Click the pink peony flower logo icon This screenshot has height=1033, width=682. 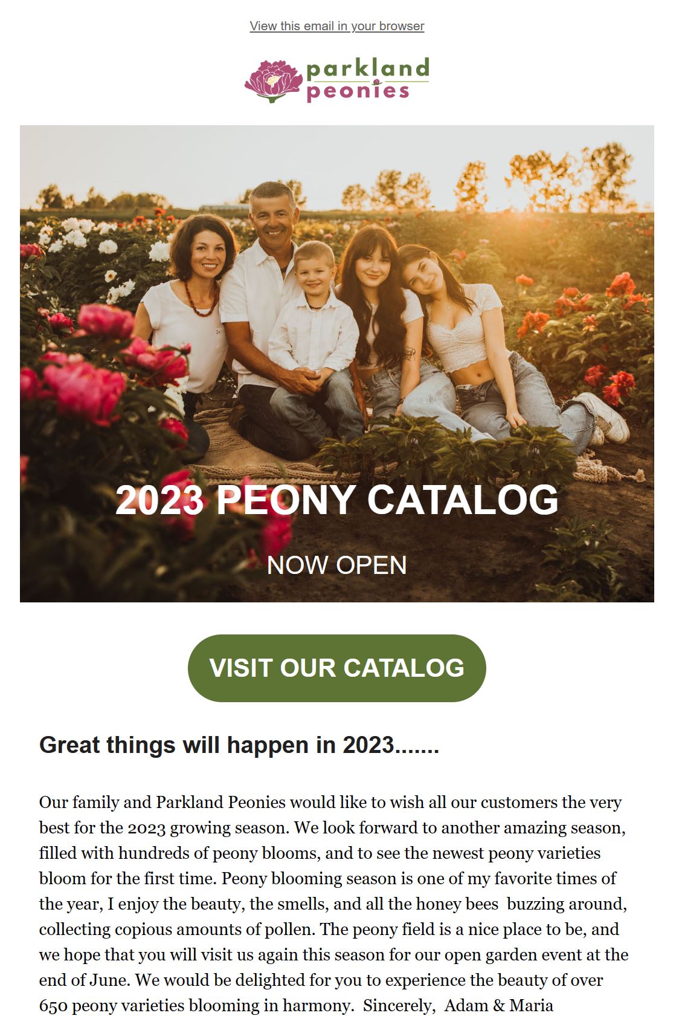click(273, 81)
